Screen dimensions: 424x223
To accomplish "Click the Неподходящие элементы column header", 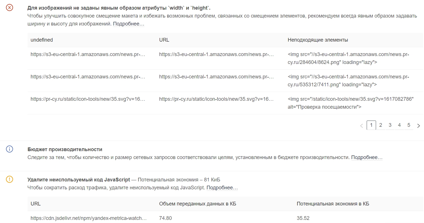I will click(x=318, y=40).
